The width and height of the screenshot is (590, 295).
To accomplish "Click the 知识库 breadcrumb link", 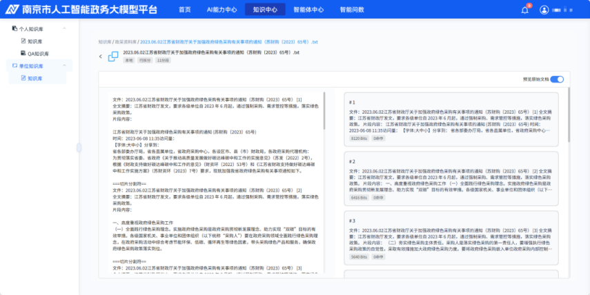I will pos(104,41).
